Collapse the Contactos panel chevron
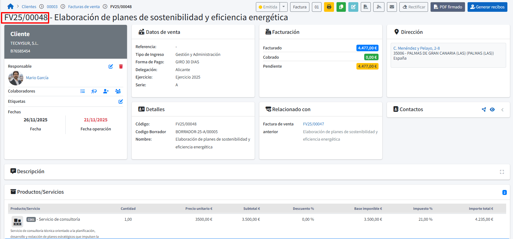 pos(502,110)
